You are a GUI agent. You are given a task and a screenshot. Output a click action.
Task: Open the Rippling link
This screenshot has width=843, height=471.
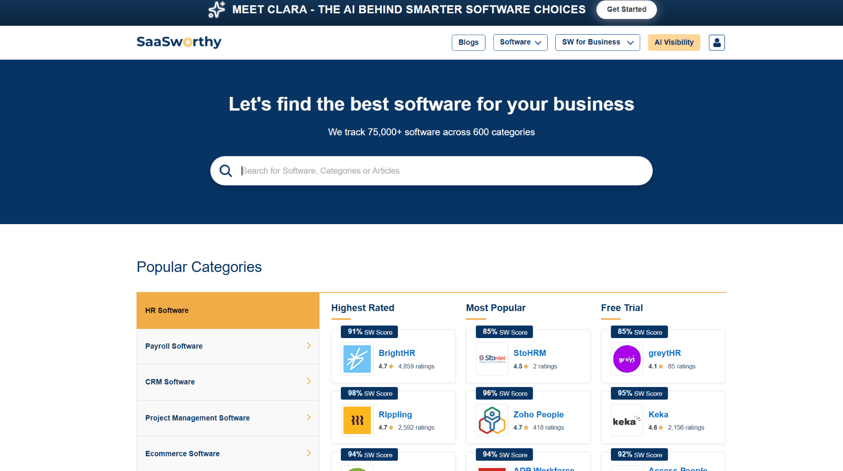(395, 414)
